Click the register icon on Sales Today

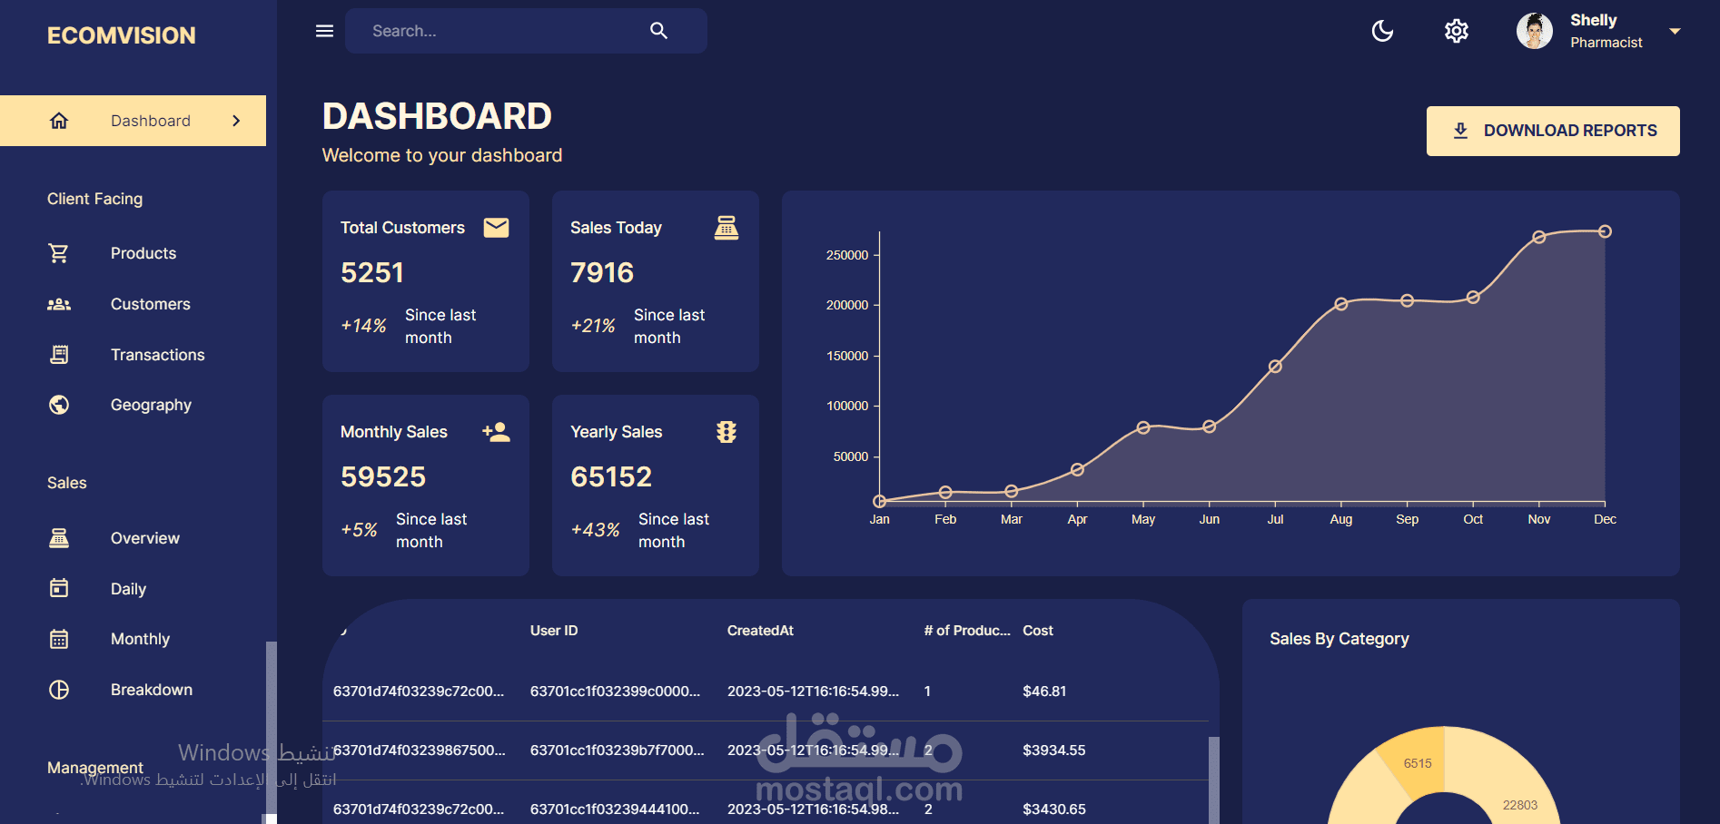727,227
